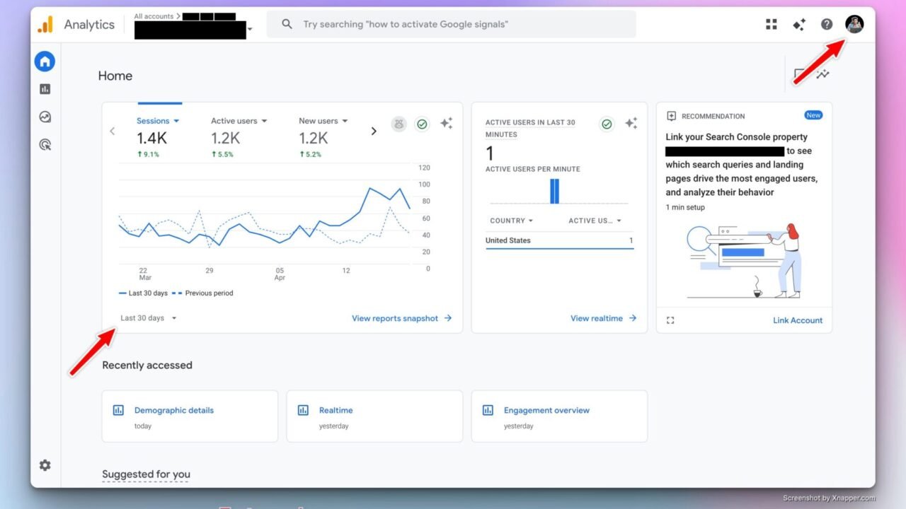906x509 pixels.
Task: Click the green check icon on realtime card
Action: click(x=607, y=124)
